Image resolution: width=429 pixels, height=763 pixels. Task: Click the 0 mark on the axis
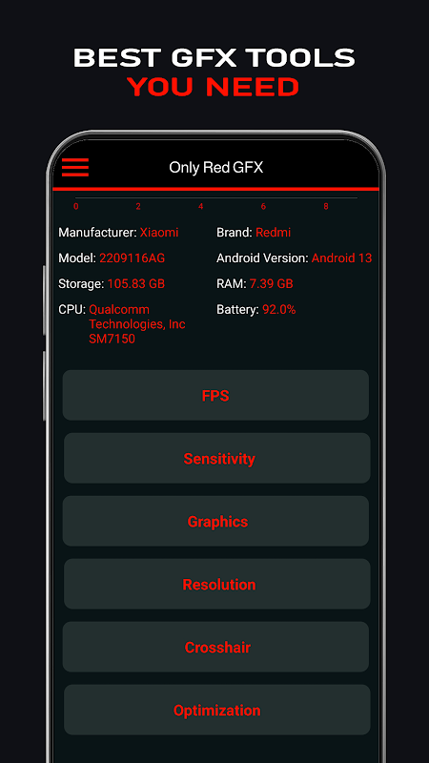coord(76,207)
